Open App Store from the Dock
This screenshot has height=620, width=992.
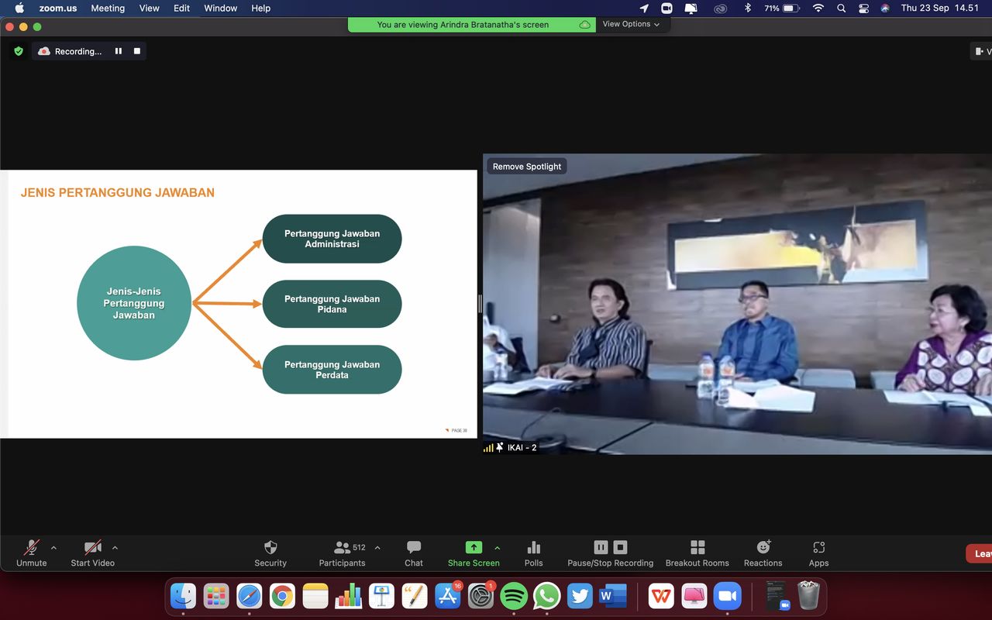pyautogui.click(x=448, y=595)
